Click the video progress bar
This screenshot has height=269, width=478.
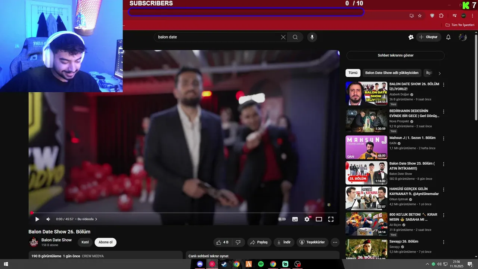(184, 213)
